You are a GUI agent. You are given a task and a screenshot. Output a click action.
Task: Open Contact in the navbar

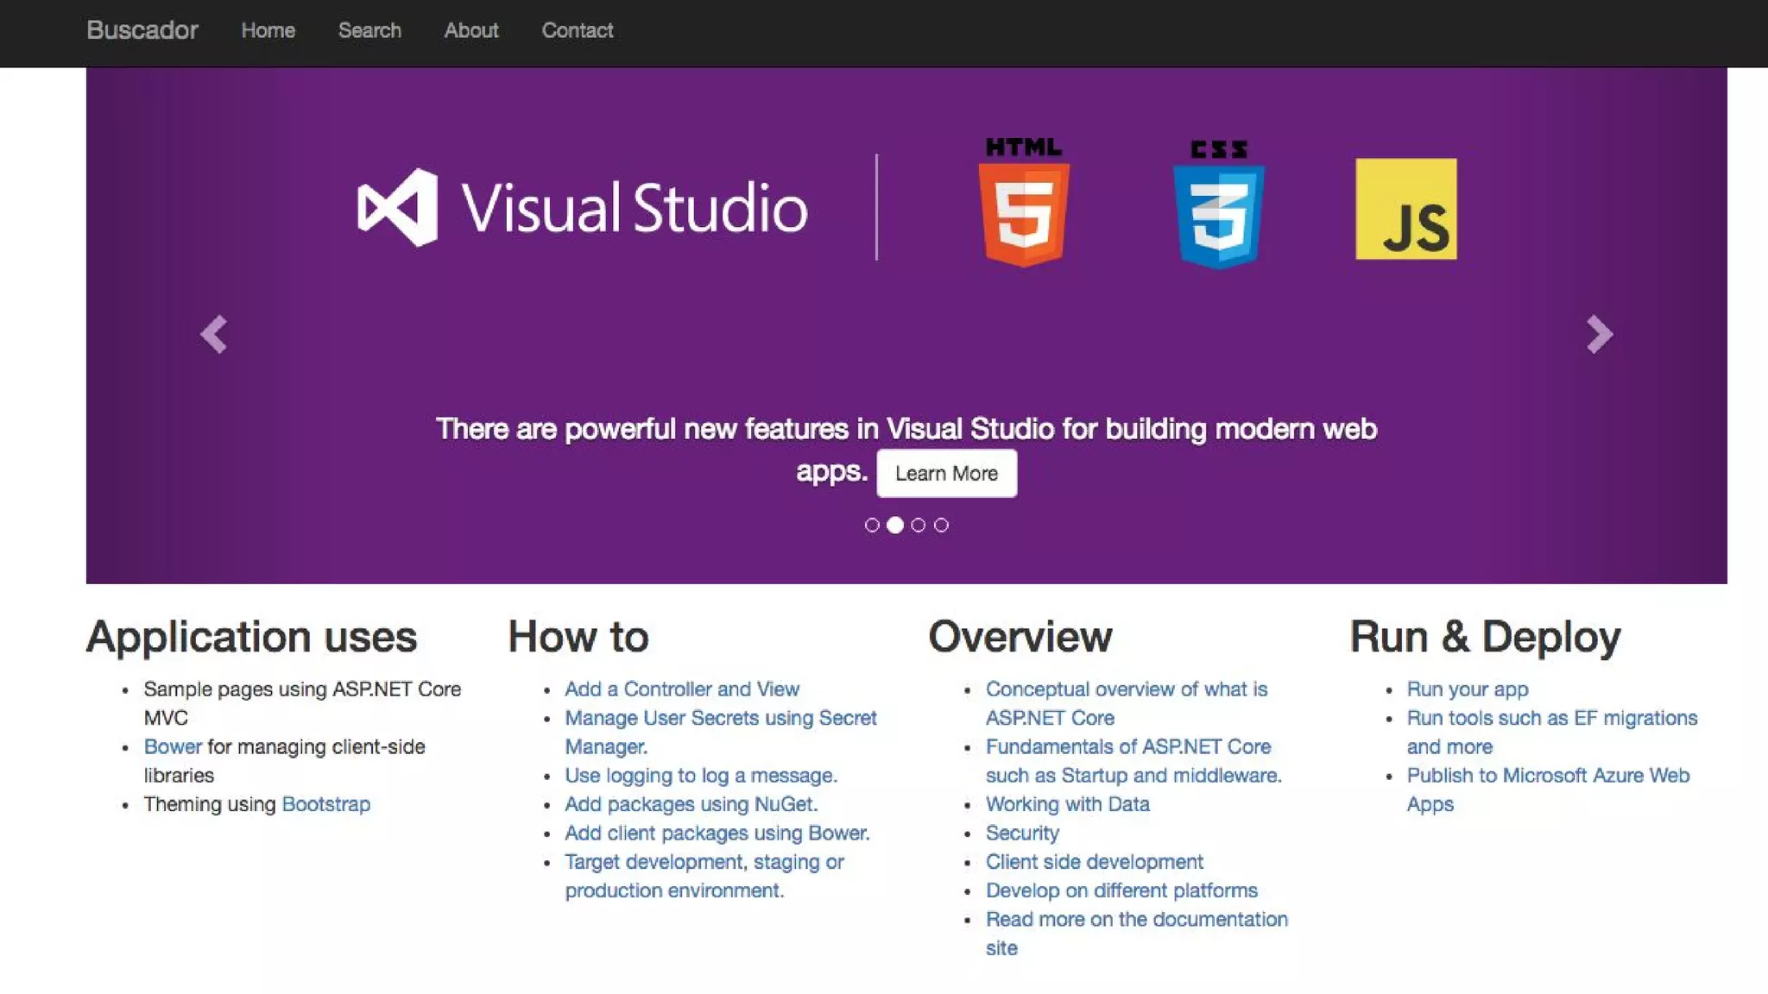(x=578, y=31)
